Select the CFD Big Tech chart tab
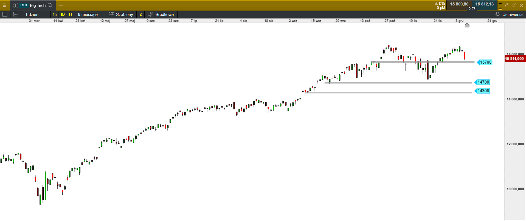 (33, 5)
